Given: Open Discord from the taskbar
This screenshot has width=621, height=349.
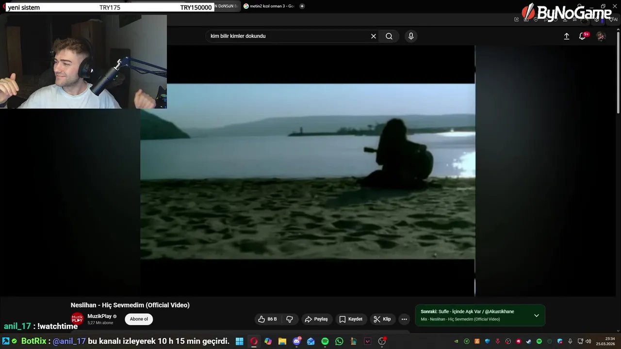Looking at the screenshot, I should pyautogui.click(x=296, y=341).
